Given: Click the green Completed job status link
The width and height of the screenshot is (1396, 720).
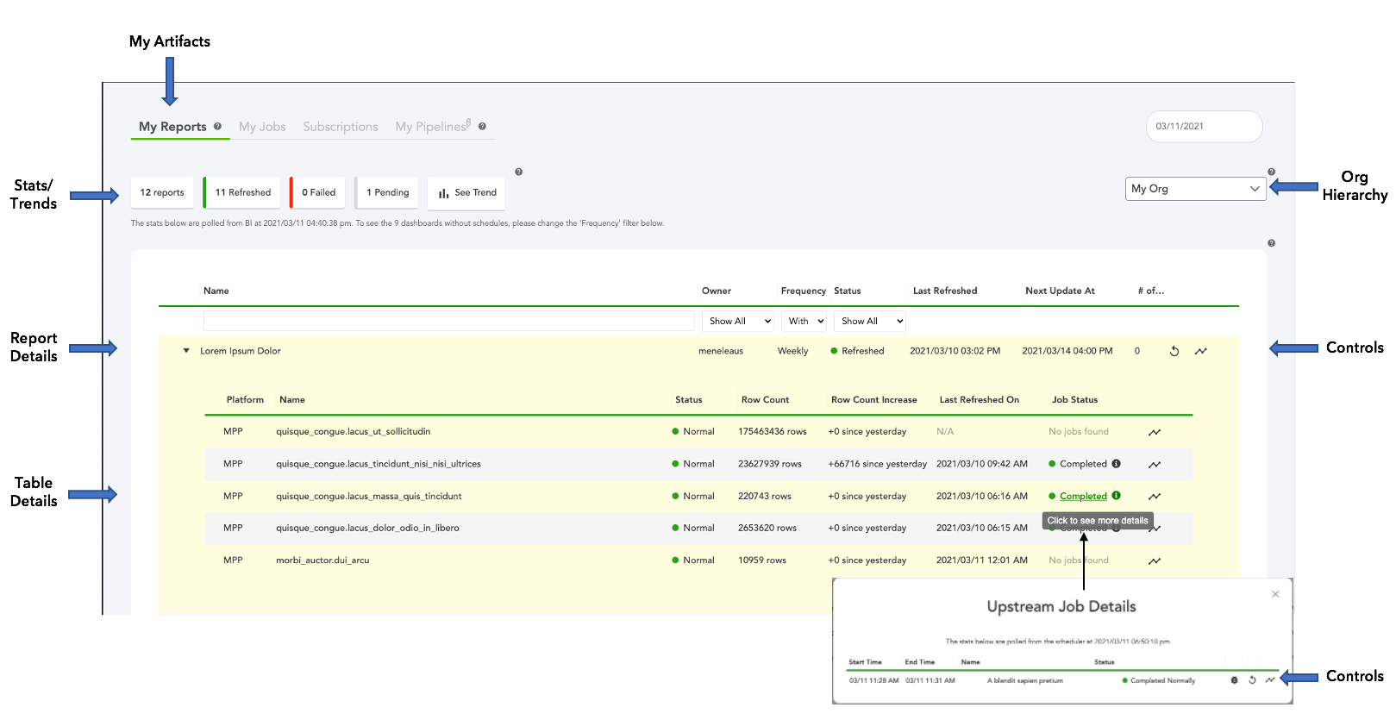Looking at the screenshot, I should (1083, 496).
